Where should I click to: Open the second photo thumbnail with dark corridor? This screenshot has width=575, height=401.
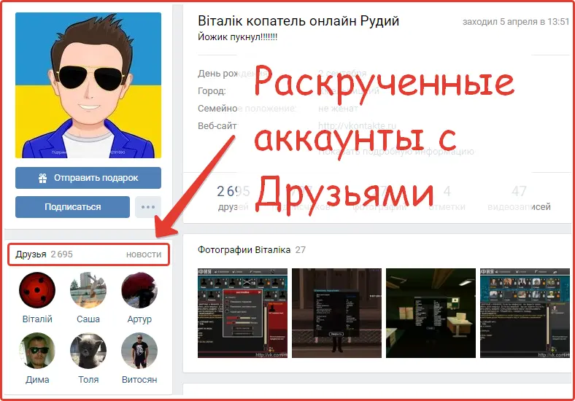336,313
